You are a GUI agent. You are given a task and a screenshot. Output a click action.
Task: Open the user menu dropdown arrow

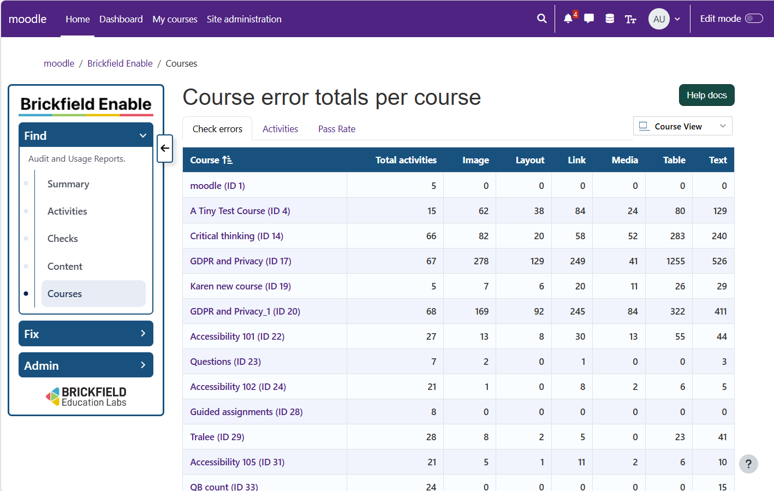[x=677, y=19]
